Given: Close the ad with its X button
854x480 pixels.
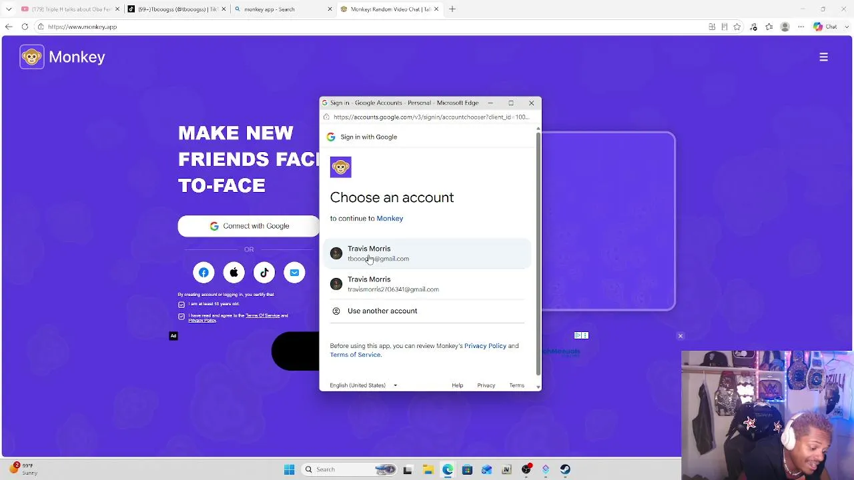Looking at the screenshot, I should pos(681,336).
